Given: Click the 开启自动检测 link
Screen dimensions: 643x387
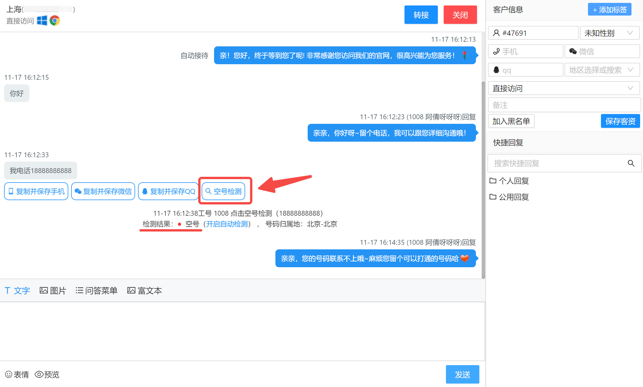Looking at the screenshot, I should click(227, 224).
